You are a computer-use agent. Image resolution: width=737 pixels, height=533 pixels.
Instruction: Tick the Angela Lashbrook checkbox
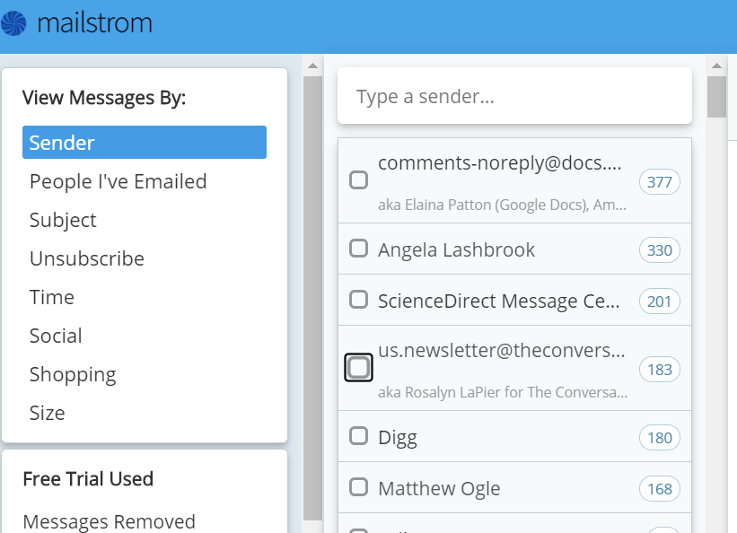coord(359,249)
